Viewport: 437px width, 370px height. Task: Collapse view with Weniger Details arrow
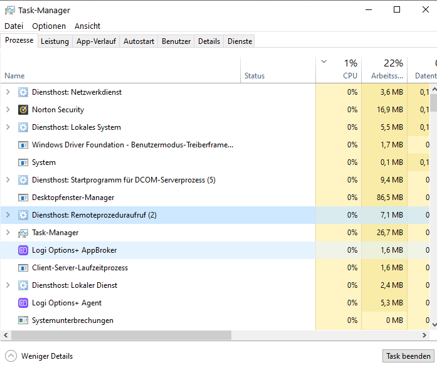click(11, 356)
